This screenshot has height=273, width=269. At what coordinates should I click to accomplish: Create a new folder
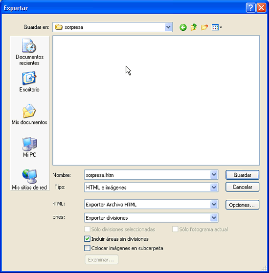click(x=204, y=27)
